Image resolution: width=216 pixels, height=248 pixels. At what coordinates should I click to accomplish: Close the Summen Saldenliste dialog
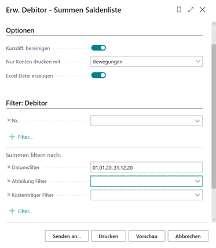coord(202,9)
